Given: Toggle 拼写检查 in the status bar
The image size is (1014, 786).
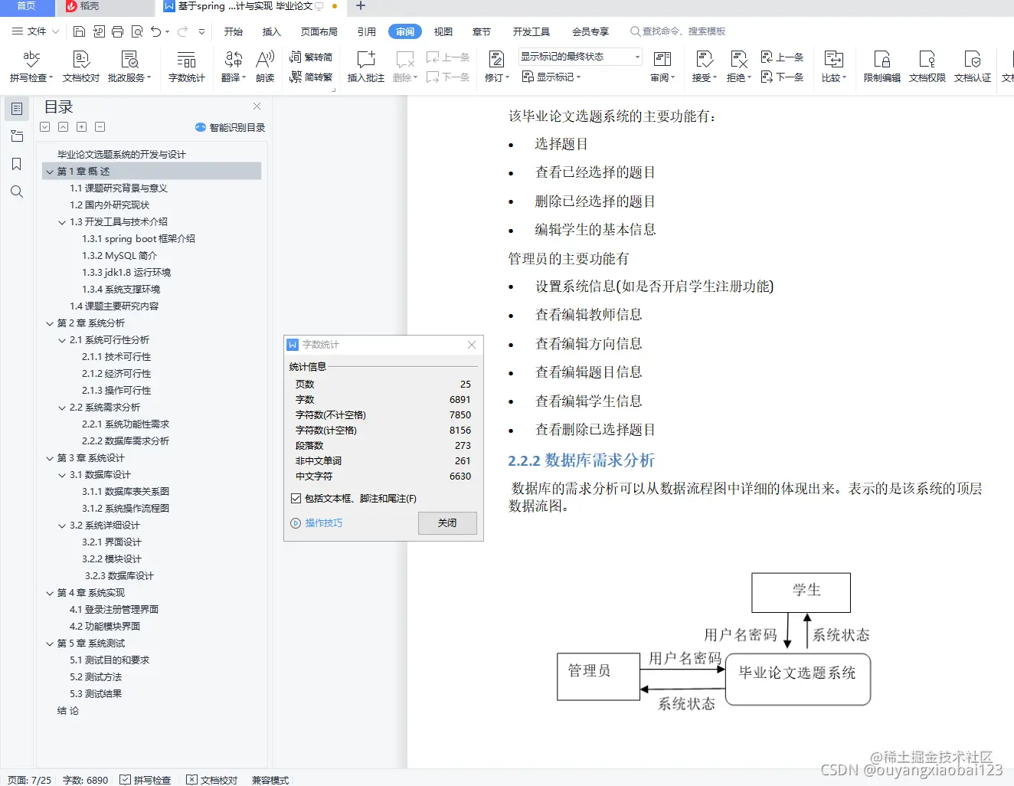Looking at the screenshot, I should click(x=146, y=779).
